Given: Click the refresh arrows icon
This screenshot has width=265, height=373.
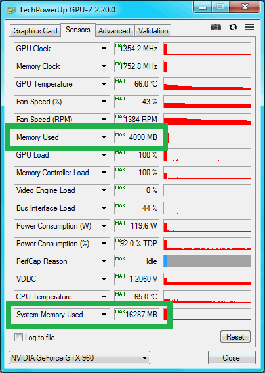Looking at the screenshot, I should pos(233,27).
